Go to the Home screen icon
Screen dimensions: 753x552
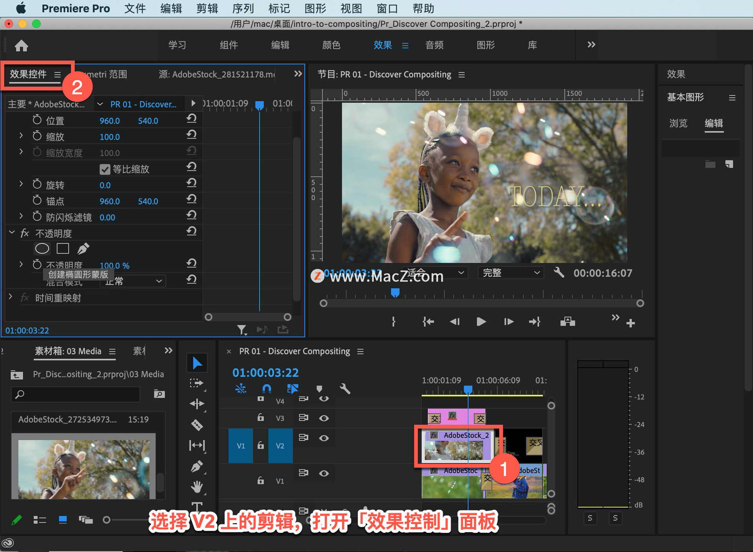click(21, 45)
